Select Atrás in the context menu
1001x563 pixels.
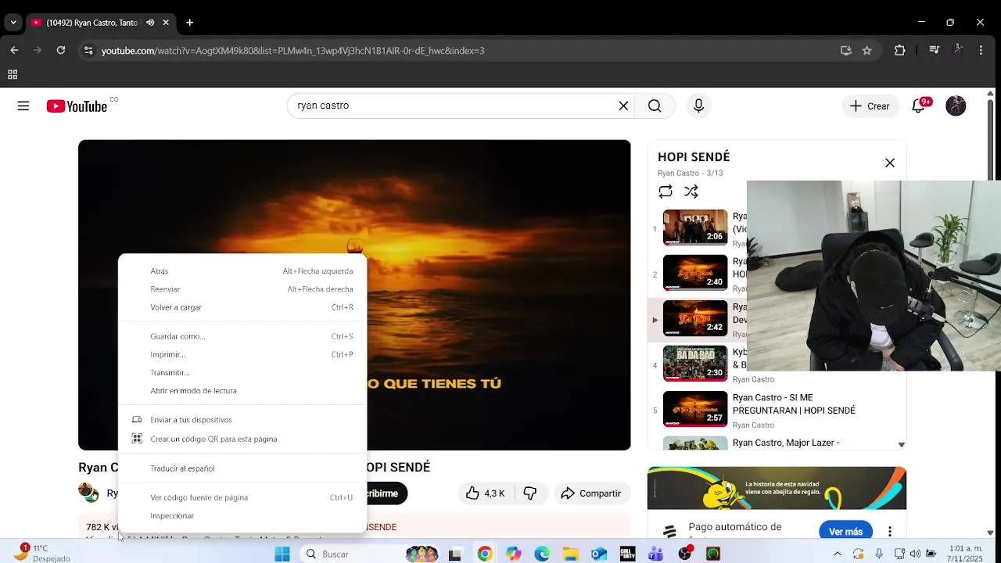[x=242, y=271]
